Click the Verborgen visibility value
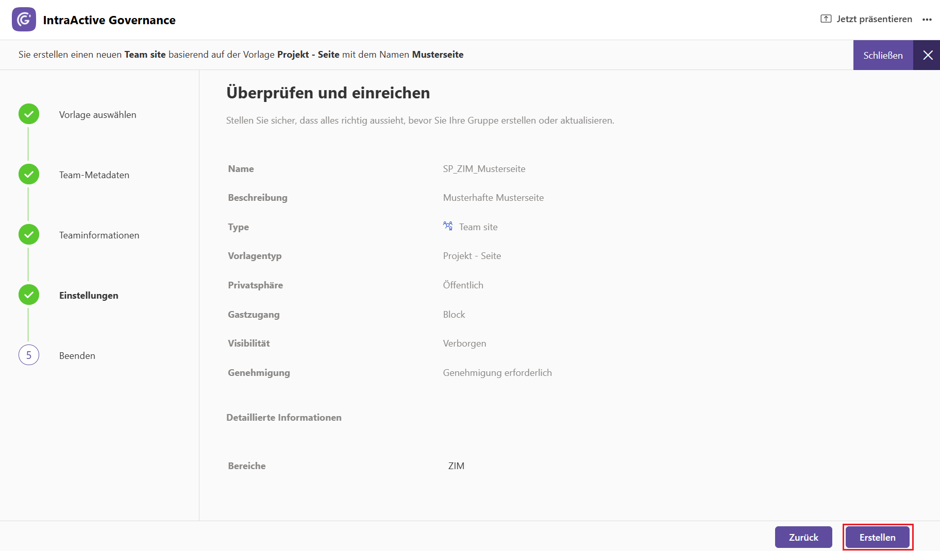 (x=465, y=343)
